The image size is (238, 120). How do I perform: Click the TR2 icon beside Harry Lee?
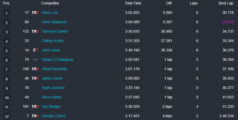[35, 13]
